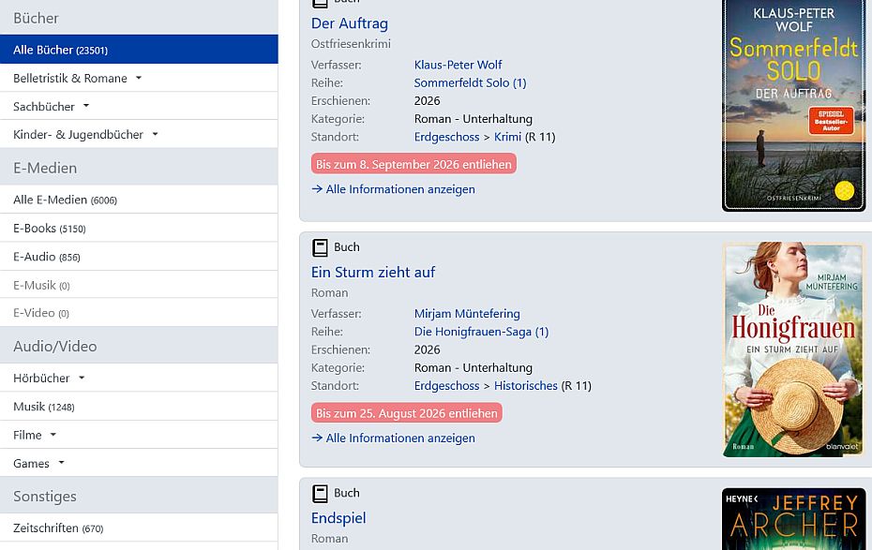Open series Die Honigfrauen-Saga (1)

(481, 332)
